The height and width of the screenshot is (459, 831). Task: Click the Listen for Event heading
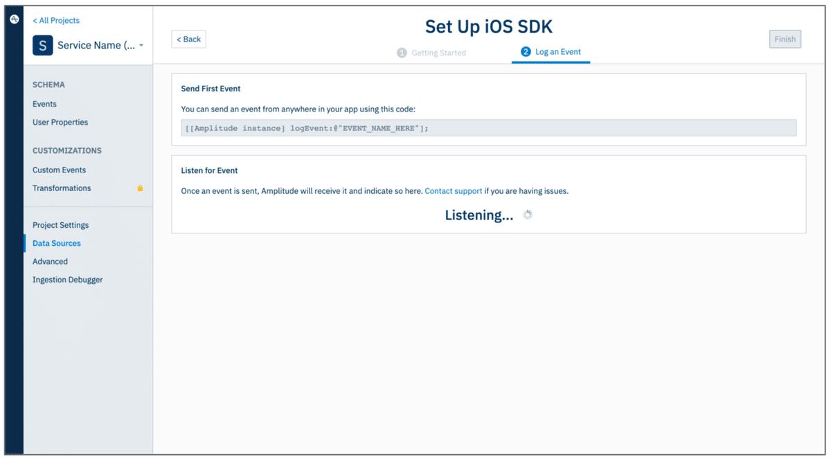(209, 171)
